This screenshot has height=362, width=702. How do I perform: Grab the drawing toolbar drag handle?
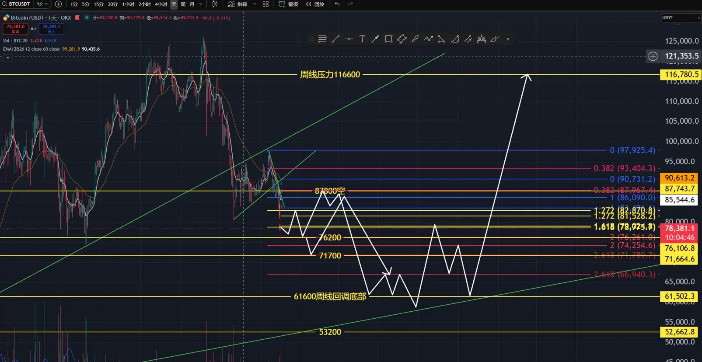point(311,39)
